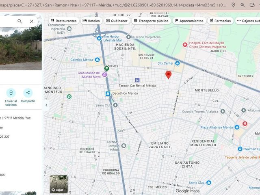
Task: Click the Facultad de Ingeniería UADY icon
Action: (x=69, y=29)
